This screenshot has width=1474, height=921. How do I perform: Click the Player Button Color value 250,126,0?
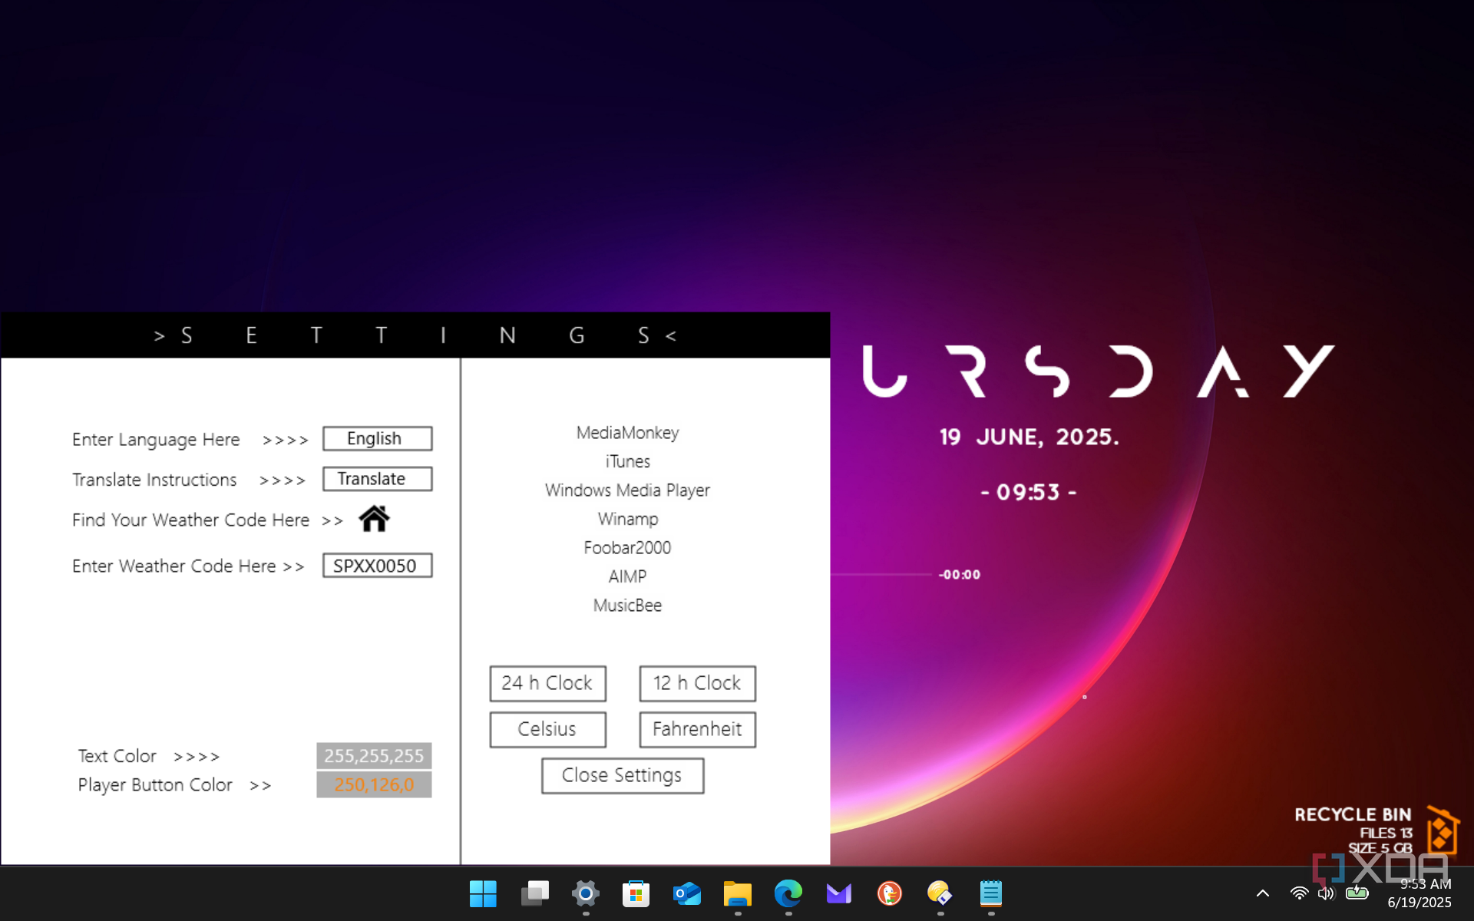pos(374,784)
